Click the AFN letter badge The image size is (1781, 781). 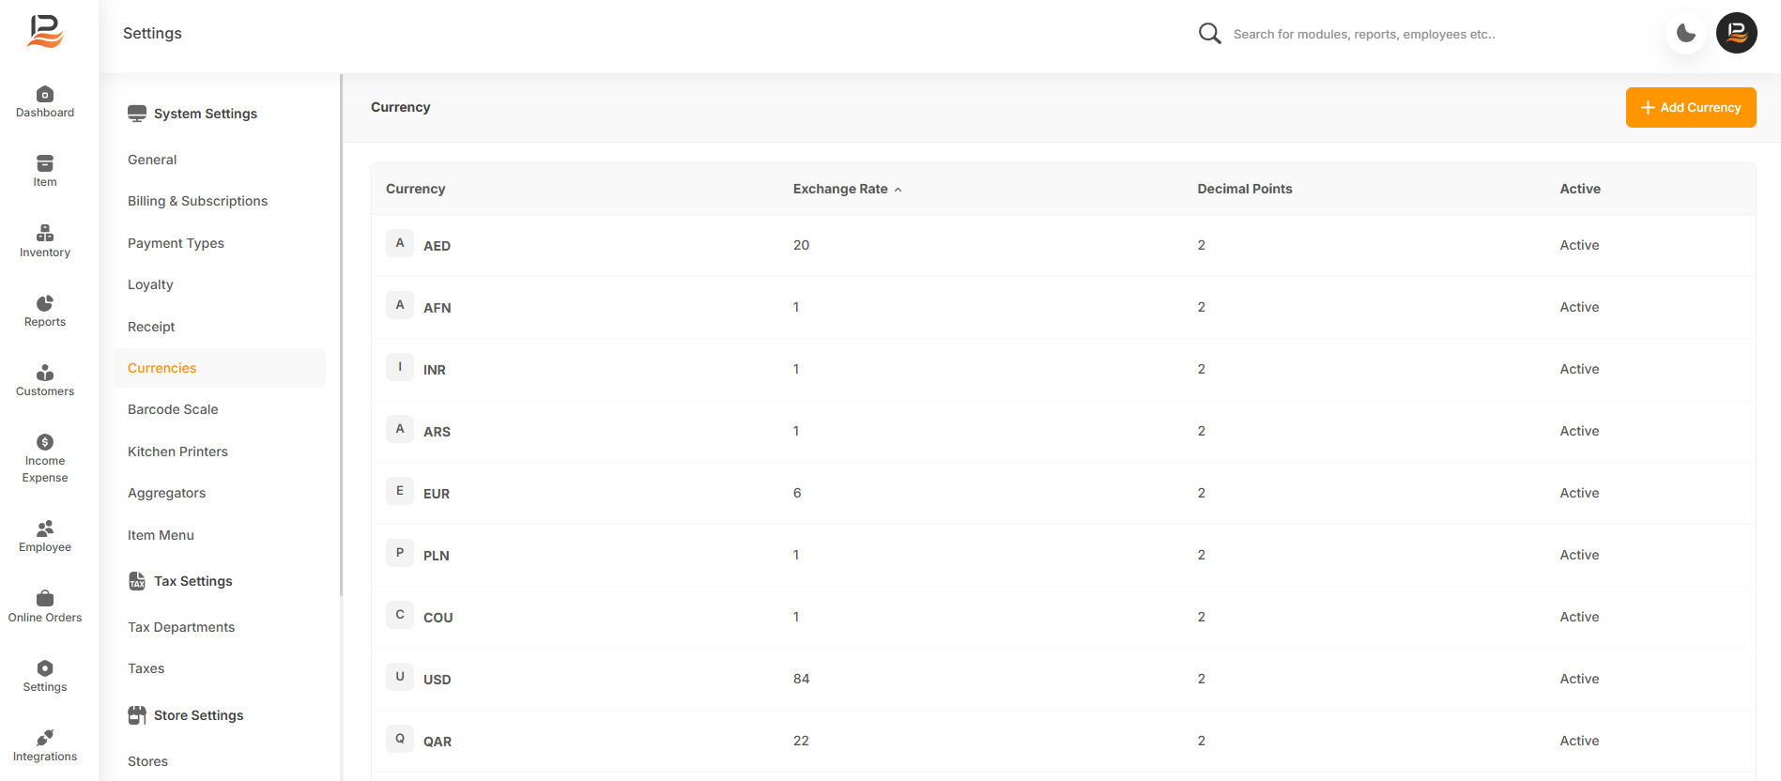click(400, 305)
